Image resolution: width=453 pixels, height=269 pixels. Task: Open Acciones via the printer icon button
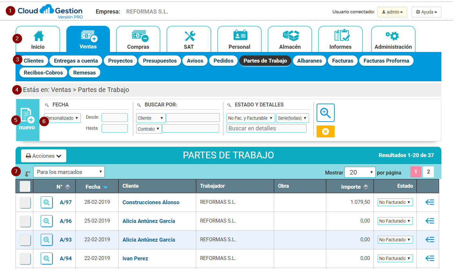point(43,156)
